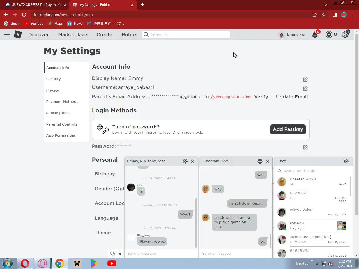Click the page vertical scrollbar
Viewport: 359px width, 269px height.
click(356, 125)
